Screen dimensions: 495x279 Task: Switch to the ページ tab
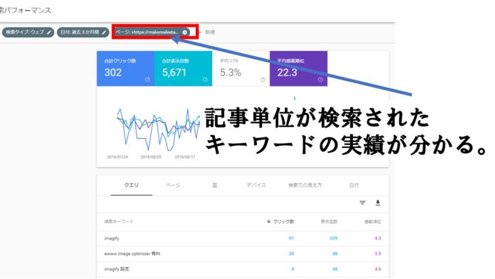point(173,185)
